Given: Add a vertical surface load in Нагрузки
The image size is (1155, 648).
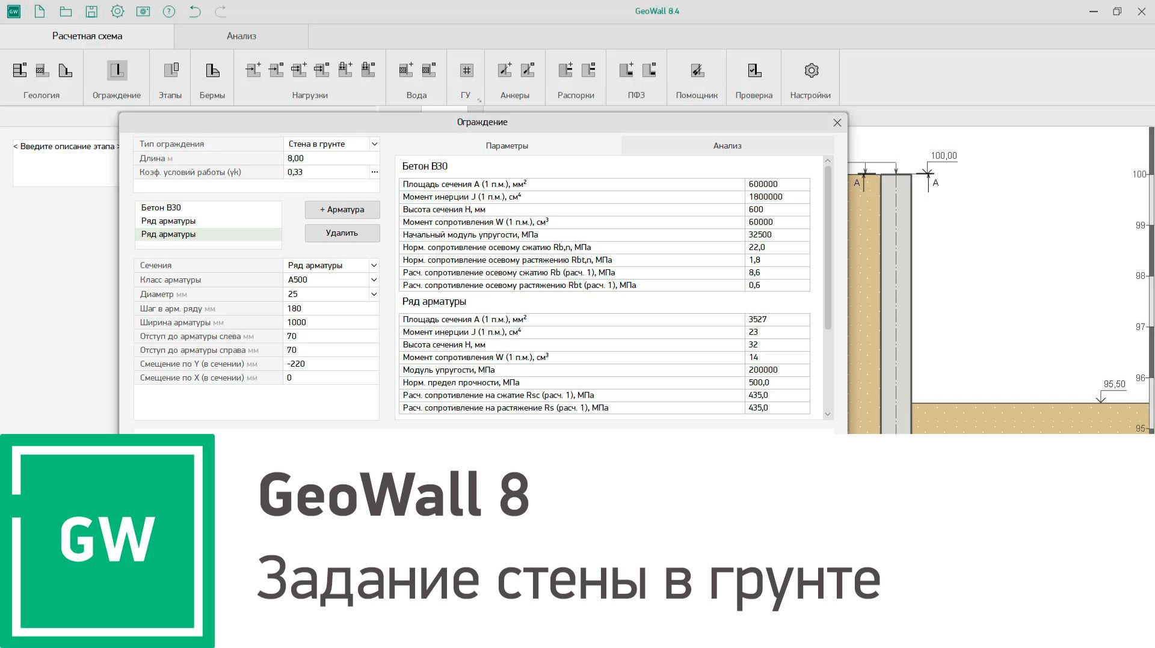Looking at the screenshot, I should click(345, 70).
